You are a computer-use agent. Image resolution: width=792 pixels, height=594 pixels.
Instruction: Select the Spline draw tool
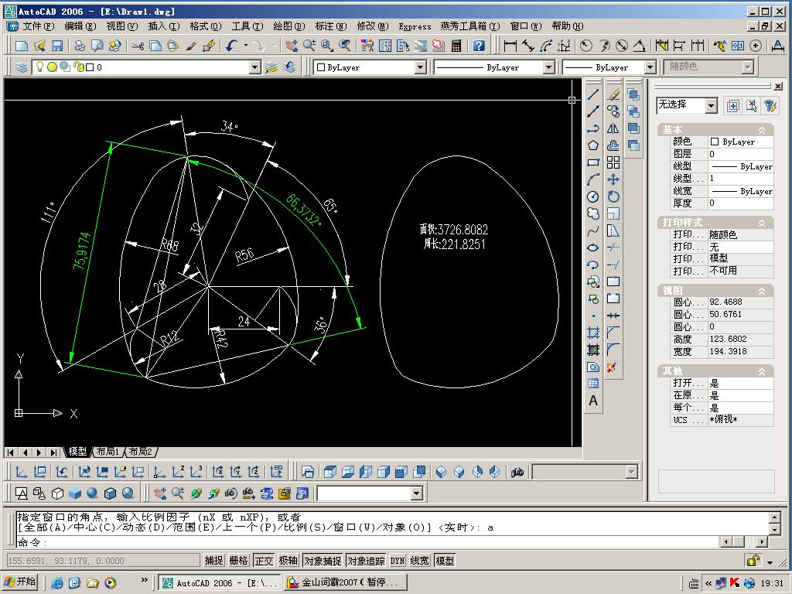coord(593,230)
